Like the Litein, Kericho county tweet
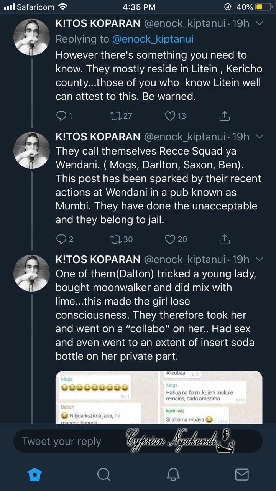The image size is (276, 491). (x=170, y=115)
